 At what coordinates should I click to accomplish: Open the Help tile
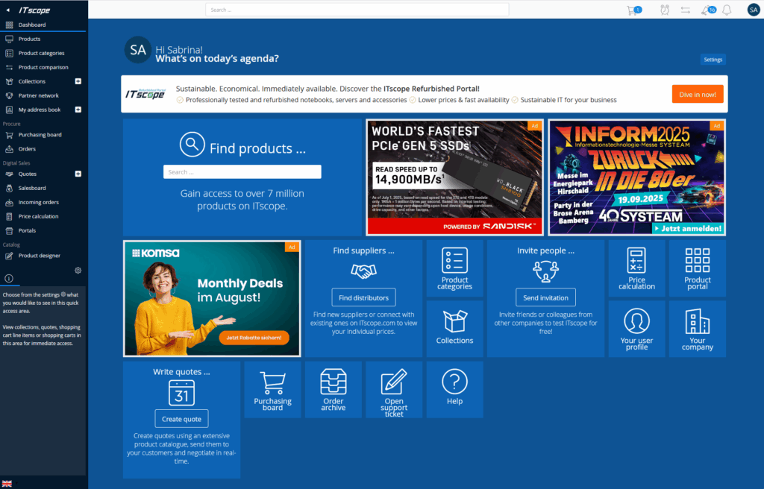[454, 389]
